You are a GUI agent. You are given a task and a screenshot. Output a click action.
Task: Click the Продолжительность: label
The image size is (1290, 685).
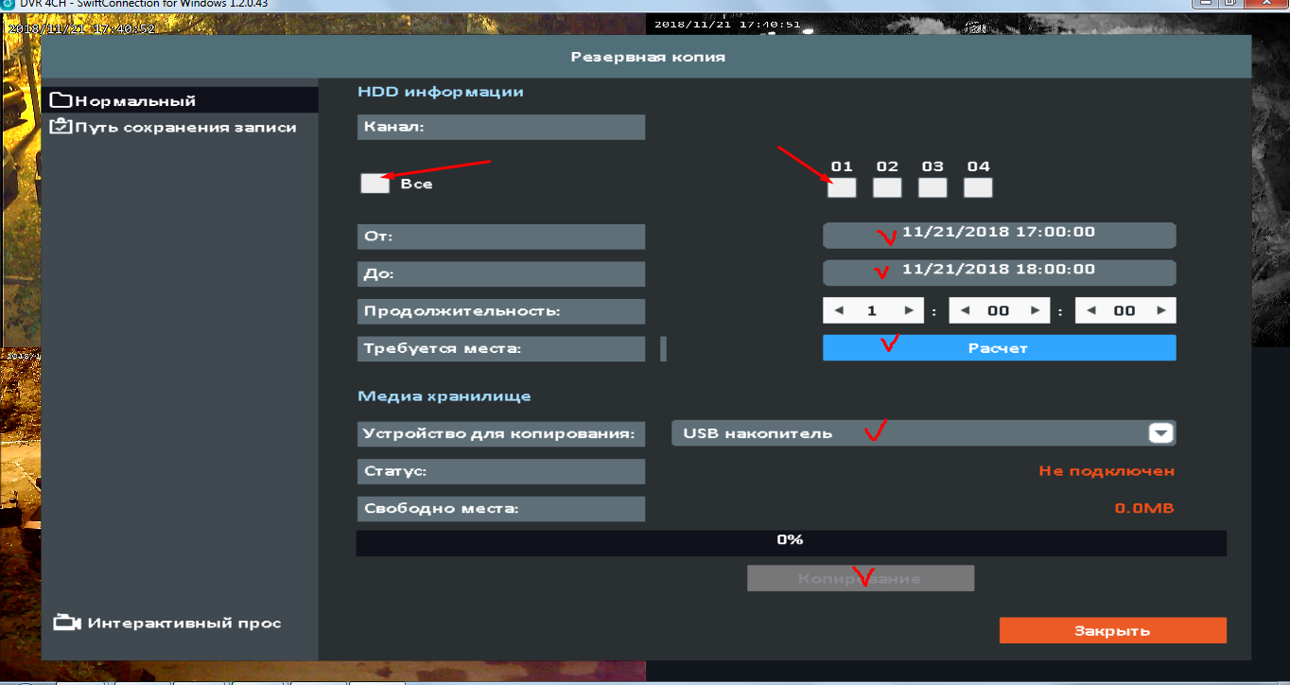(x=501, y=311)
